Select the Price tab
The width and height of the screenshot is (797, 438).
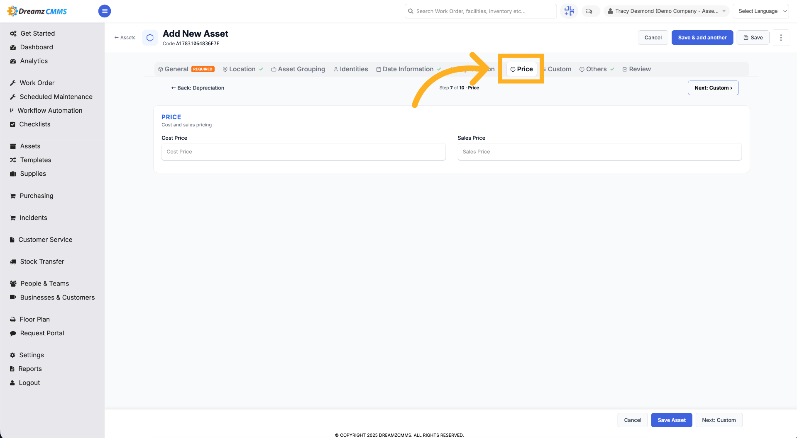521,69
